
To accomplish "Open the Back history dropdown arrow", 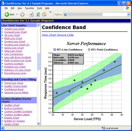I will [x=17, y=14].
